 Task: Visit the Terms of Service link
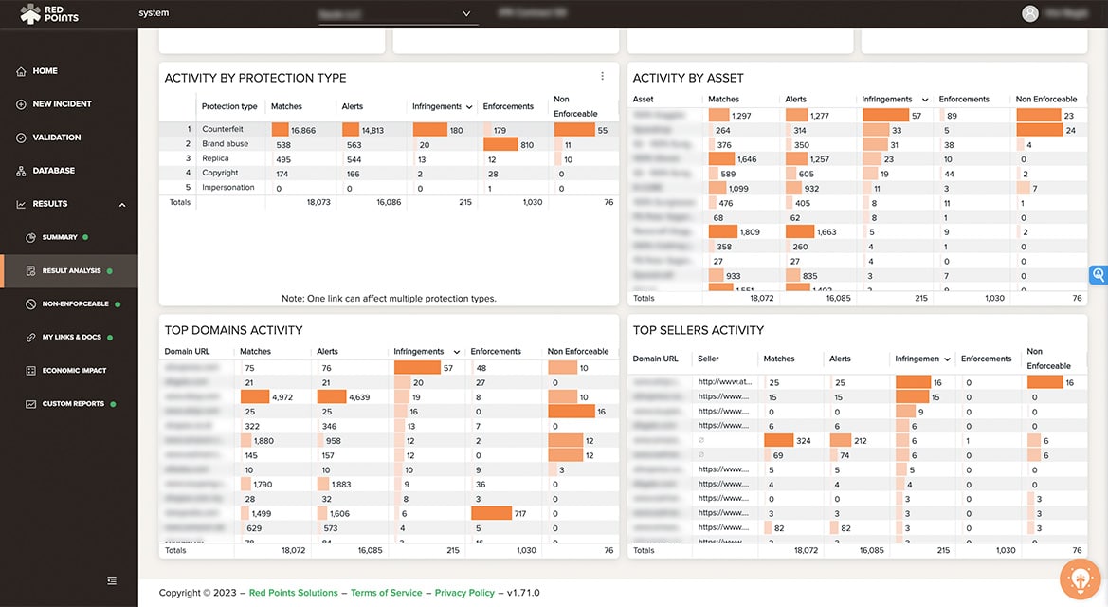[386, 592]
